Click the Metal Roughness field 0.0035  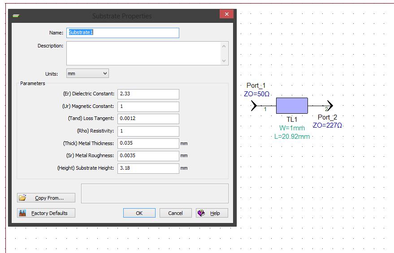148,156
